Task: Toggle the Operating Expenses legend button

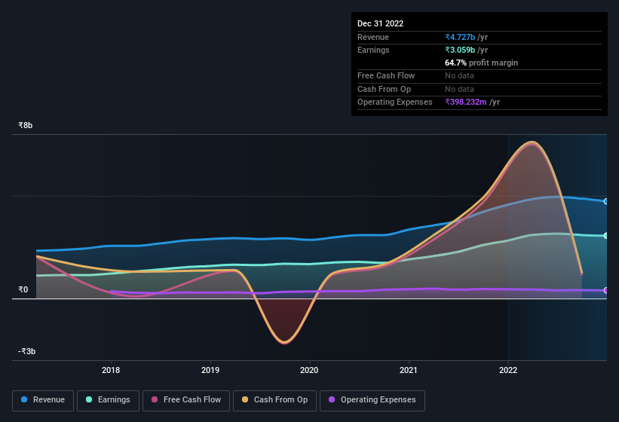Action: (372, 400)
